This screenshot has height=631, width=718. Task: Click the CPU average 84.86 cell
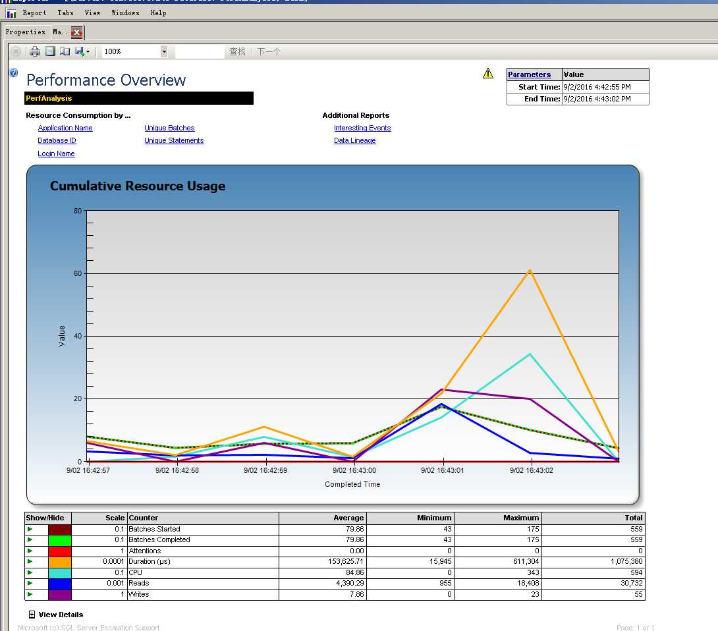pos(322,573)
